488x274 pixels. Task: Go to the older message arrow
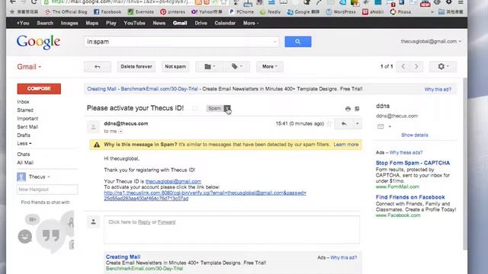pos(416,66)
